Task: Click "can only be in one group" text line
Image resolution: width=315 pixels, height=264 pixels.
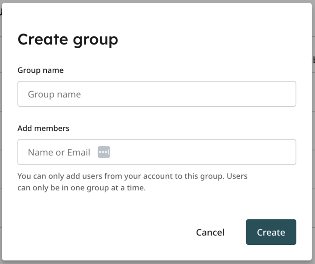Action: (82, 188)
